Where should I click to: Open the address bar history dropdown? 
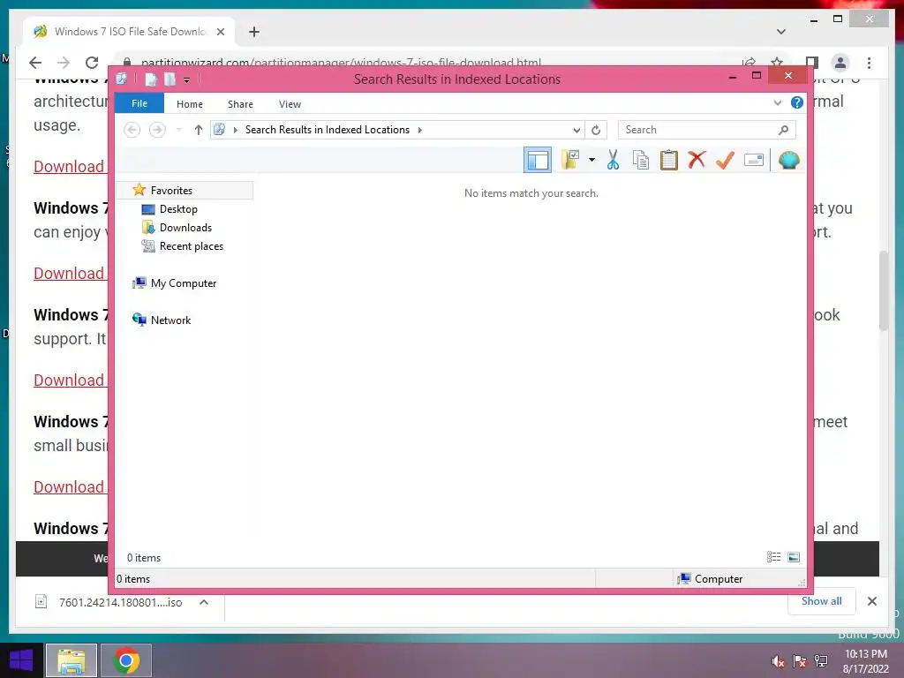click(x=576, y=130)
